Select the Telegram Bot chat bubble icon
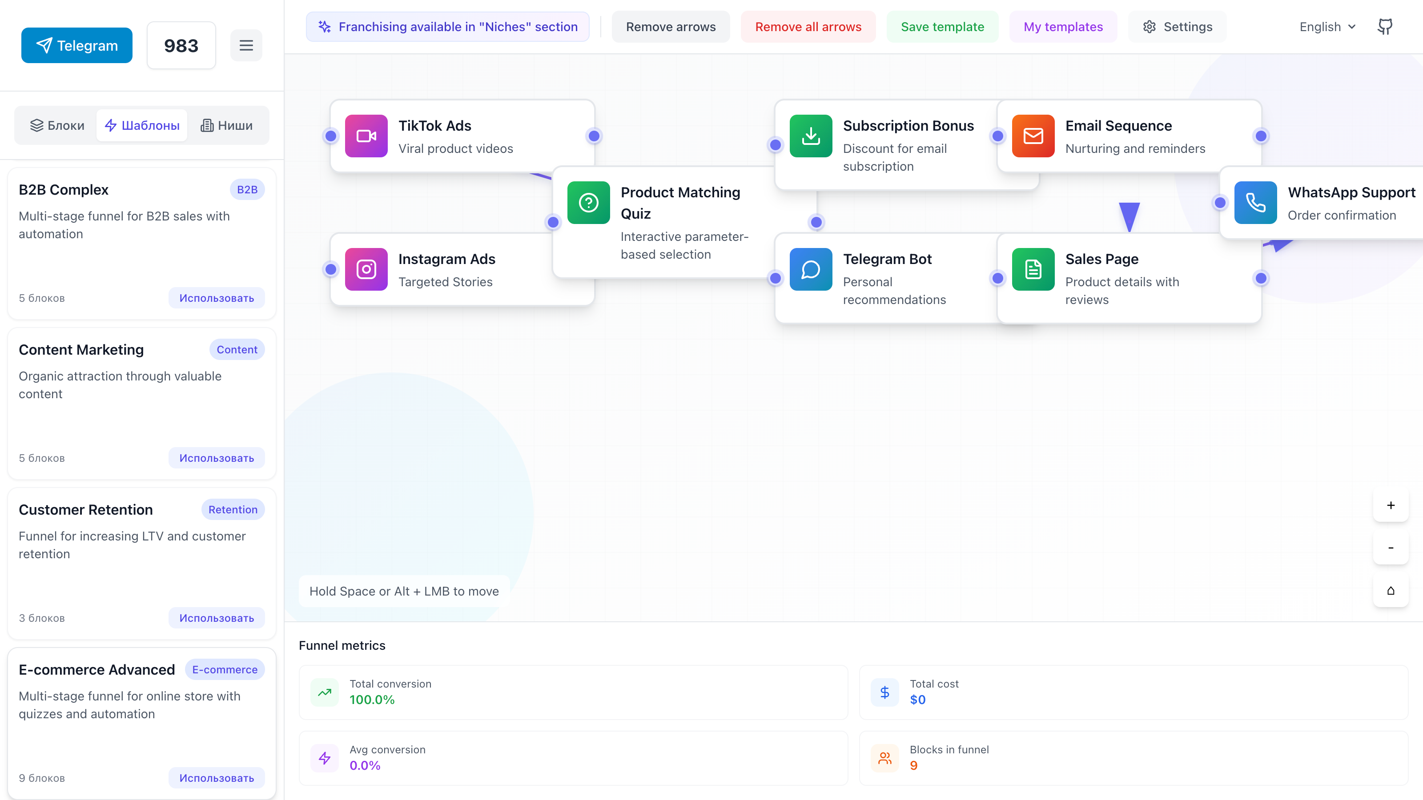 pos(811,269)
